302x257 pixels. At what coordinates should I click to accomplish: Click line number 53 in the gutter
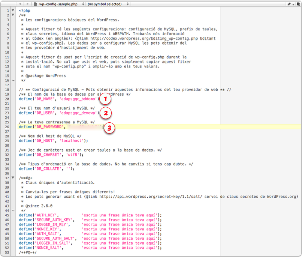[7, 252]
